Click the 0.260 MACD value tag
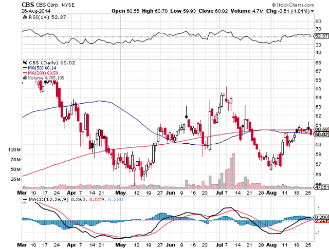Screen dimensions: 329x249 [321, 217]
